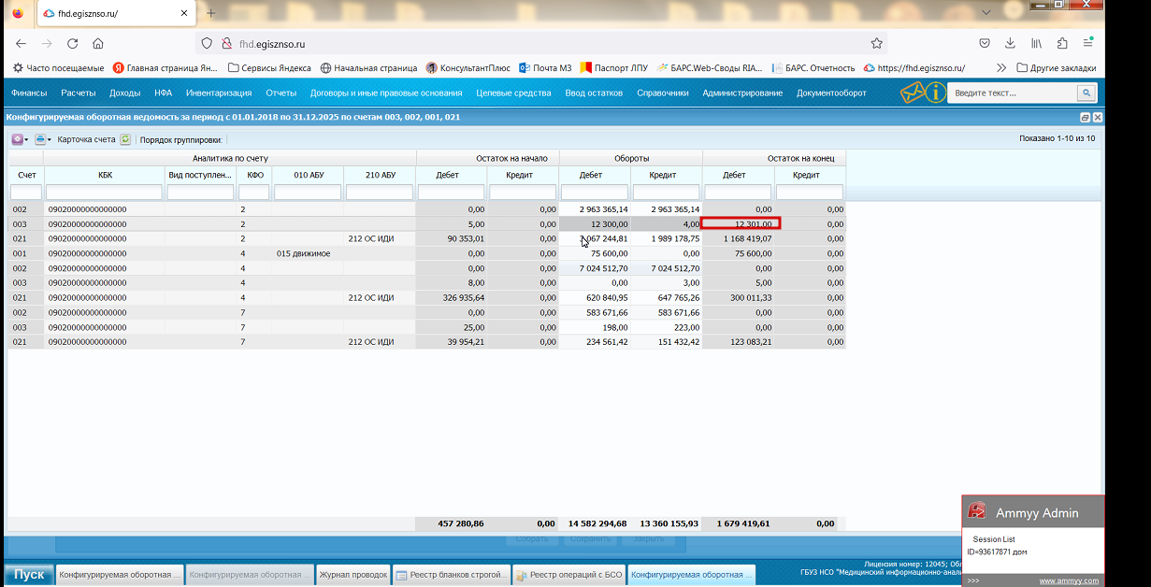Open the print icon dropdown in report toolbar
This screenshot has width=1151, height=587.
[x=43, y=139]
